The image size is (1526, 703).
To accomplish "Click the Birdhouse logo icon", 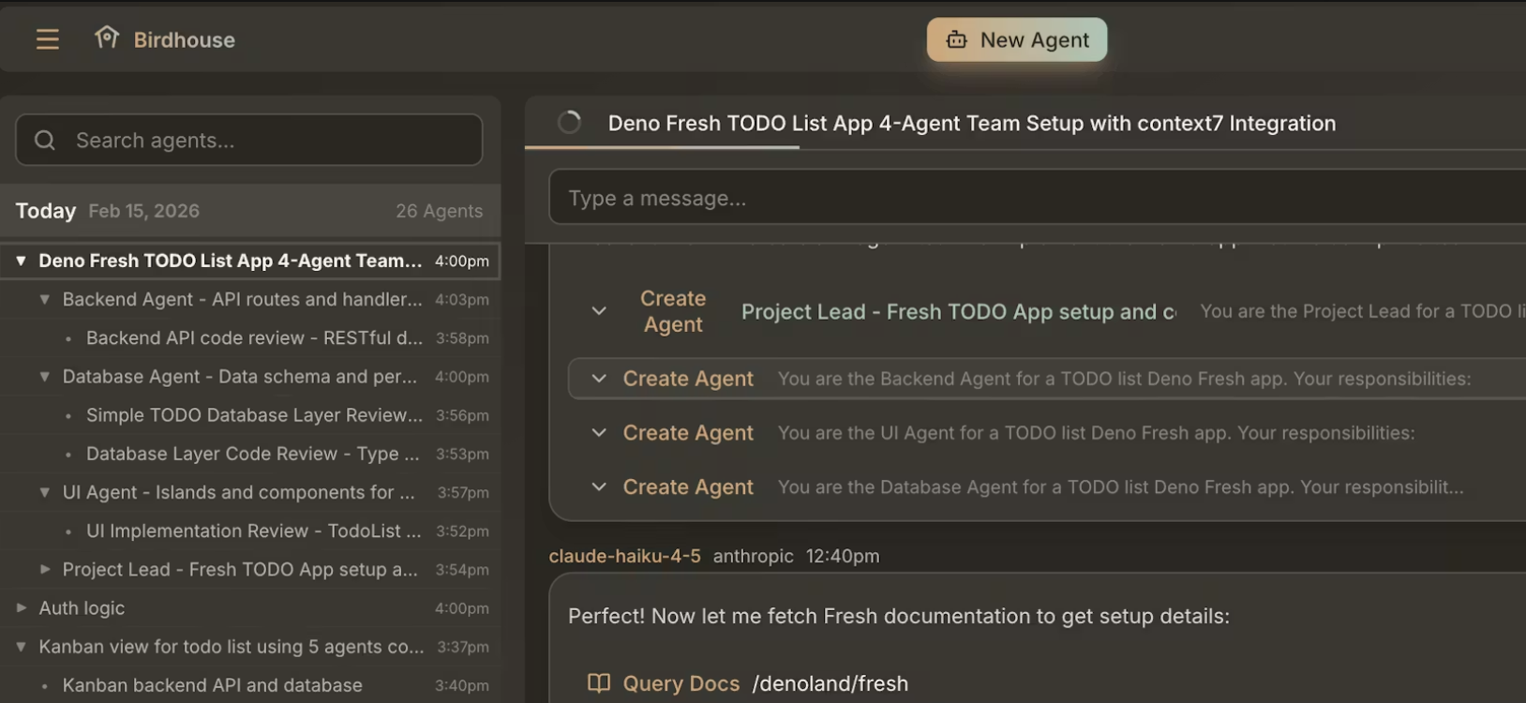I will [107, 37].
